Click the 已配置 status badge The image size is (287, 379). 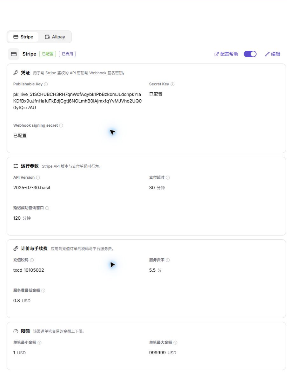tap(48, 54)
